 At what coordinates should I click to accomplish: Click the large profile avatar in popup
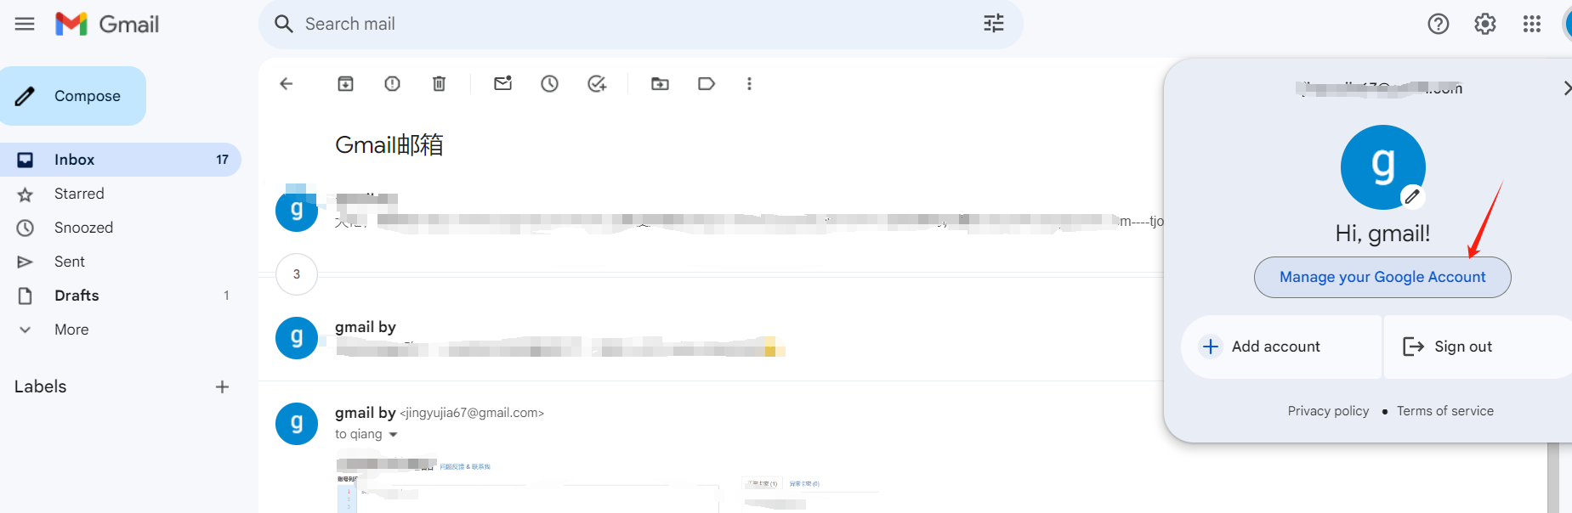1383,167
